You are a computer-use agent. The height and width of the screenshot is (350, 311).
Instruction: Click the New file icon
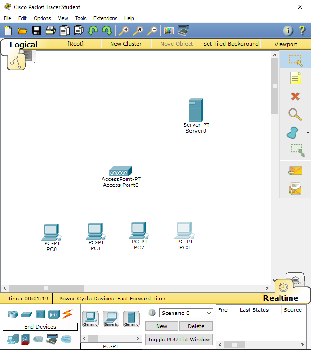pyautogui.click(x=8, y=31)
